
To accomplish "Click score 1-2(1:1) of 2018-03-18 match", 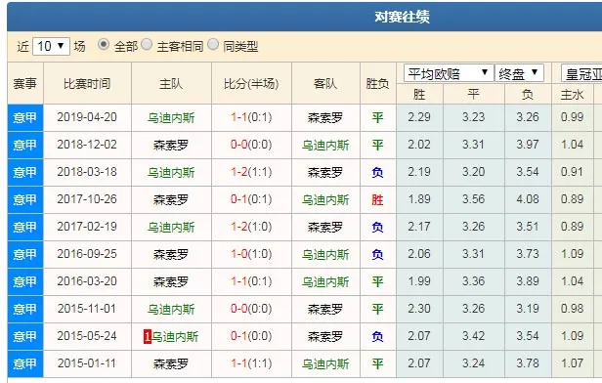I will click(251, 172).
